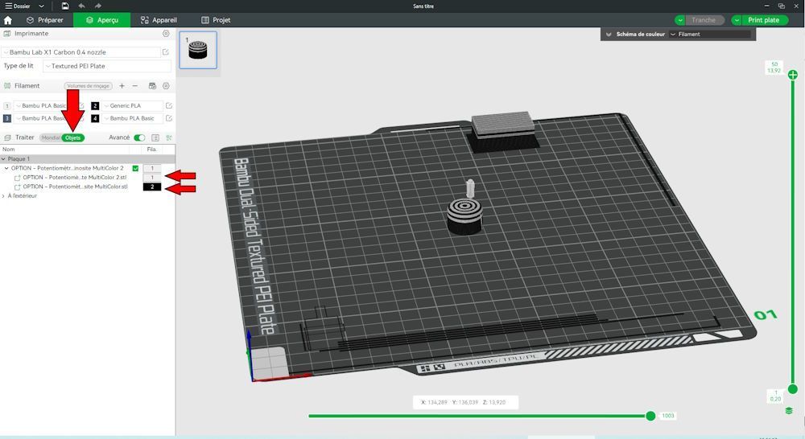Open the dropdown arrow left of Tranche
Viewport: 805px width, 439px height.
pos(680,20)
